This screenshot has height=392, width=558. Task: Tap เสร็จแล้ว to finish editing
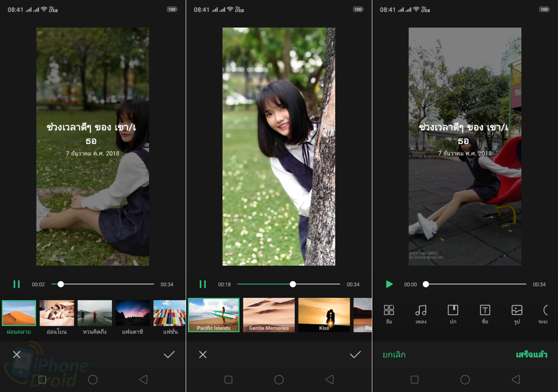[x=531, y=355]
